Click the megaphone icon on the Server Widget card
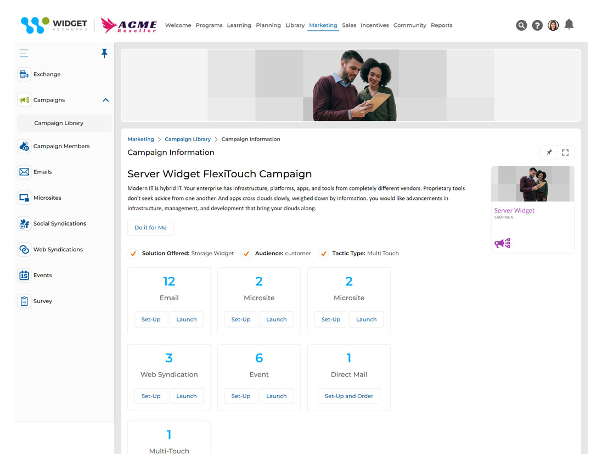Viewport: 602px width, 454px height. 502,243
